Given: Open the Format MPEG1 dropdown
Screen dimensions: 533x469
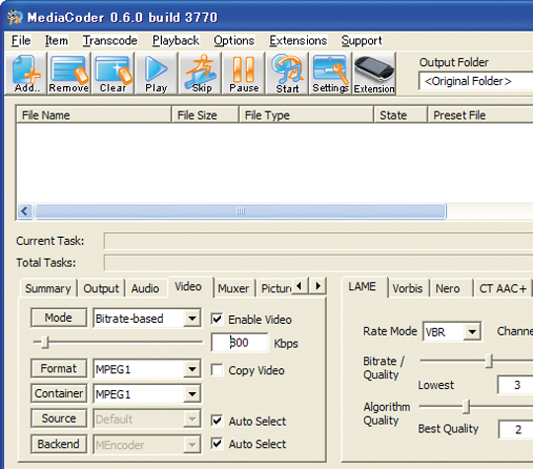Looking at the screenshot, I should [x=192, y=369].
